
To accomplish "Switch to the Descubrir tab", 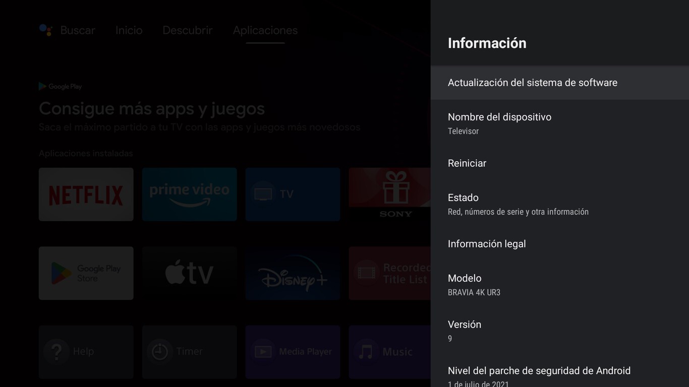I will point(187,30).
